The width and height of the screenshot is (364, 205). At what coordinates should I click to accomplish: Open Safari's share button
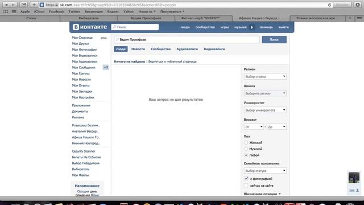coord(23,5)
